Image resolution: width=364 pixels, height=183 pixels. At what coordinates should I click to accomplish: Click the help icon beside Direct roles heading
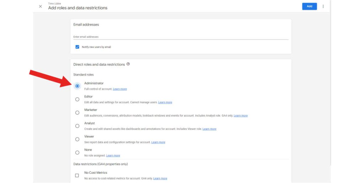click(128, 64)
